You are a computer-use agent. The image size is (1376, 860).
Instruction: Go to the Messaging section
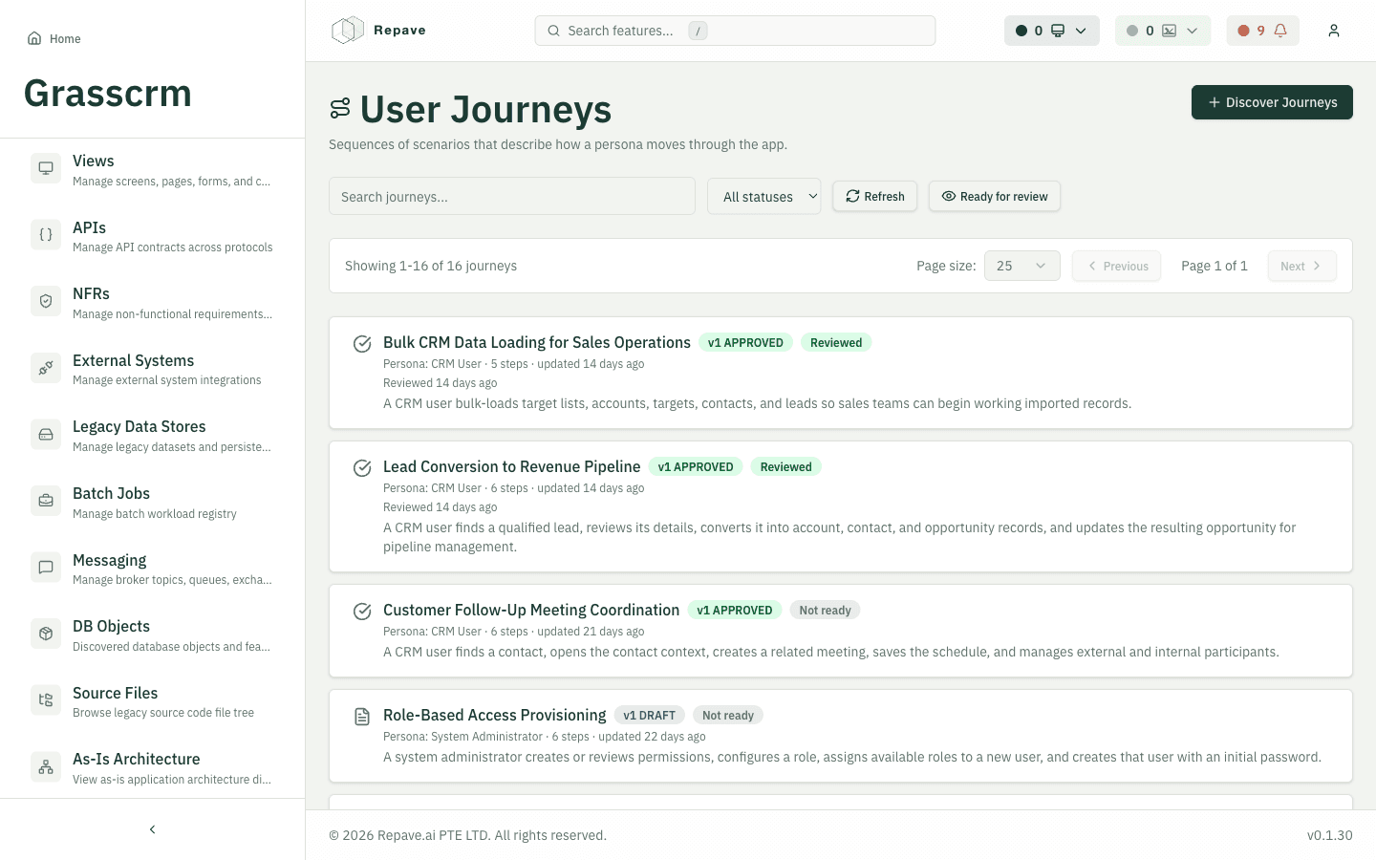pyautogui.click(x=153, y=568)
